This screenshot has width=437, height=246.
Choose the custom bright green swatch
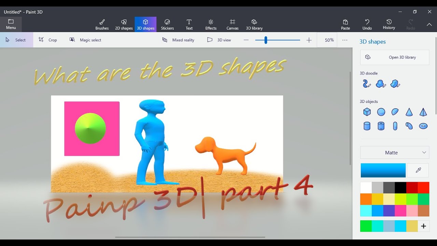366,226
